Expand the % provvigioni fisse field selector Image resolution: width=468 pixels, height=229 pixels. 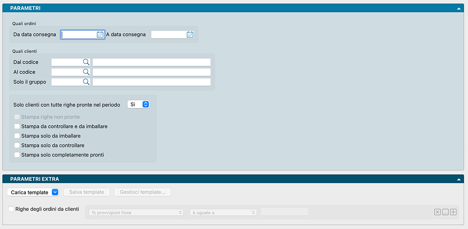click(x=136, y=212)
